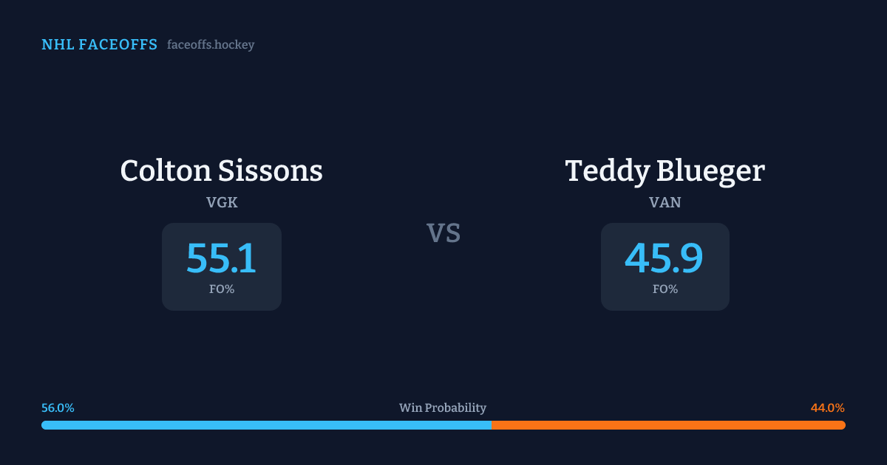Click the FO% label below 55.1
The image size is (887, 465).
221,289
